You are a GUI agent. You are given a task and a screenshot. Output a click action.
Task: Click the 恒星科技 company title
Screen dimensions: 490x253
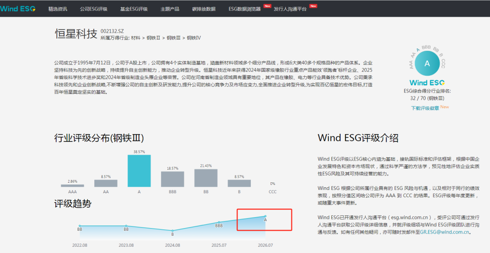(x=76, y=34)
